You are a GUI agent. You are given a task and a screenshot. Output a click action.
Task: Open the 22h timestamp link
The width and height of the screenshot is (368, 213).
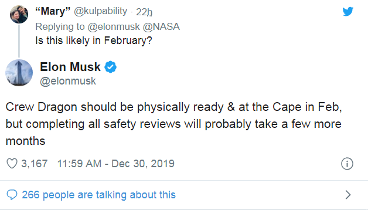[x=144, y=12]
